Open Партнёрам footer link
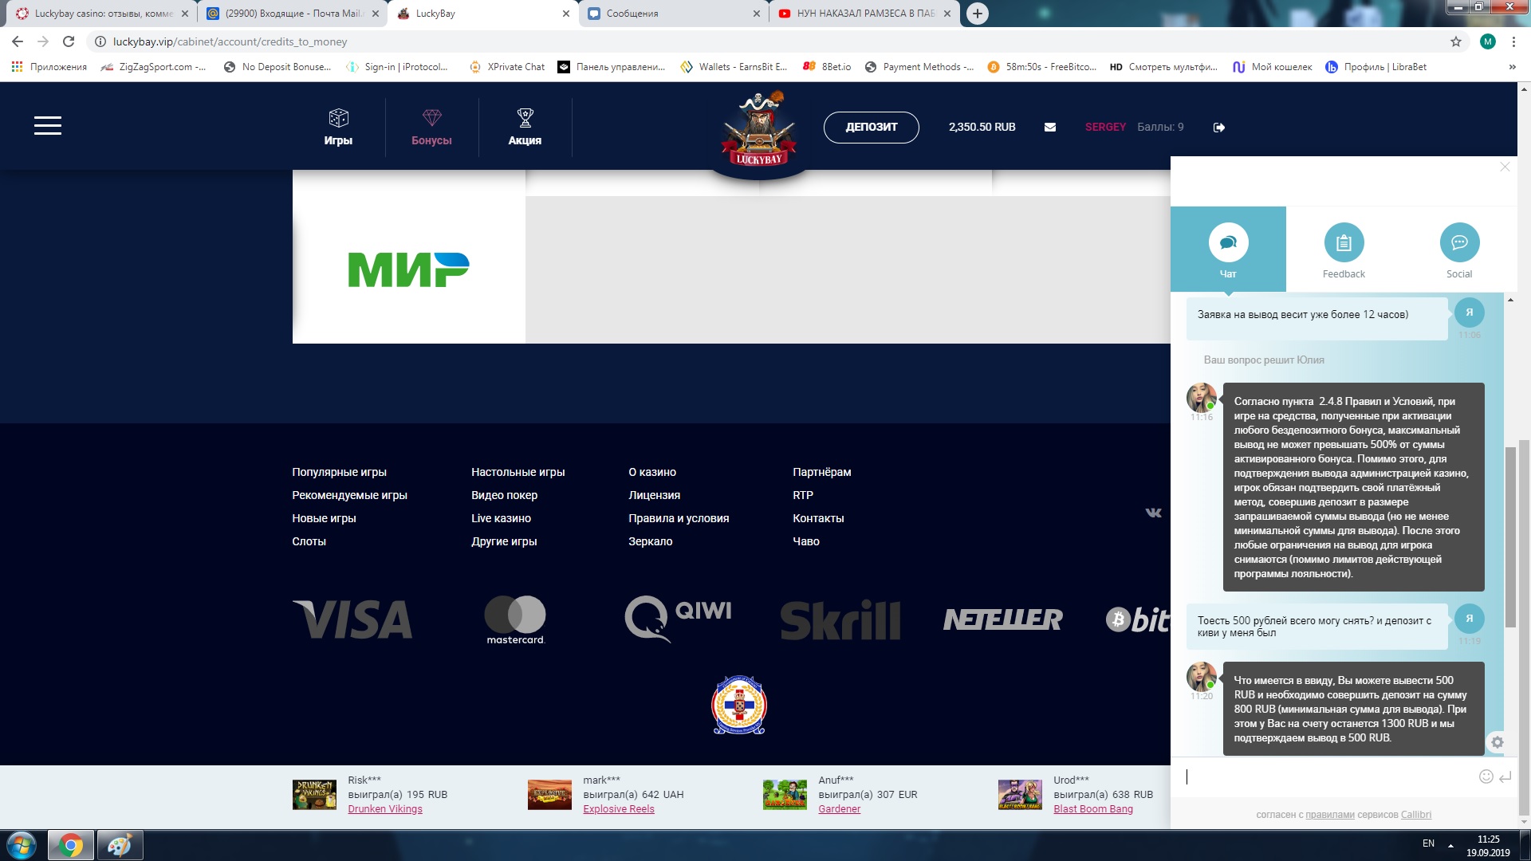 [821, 472]
